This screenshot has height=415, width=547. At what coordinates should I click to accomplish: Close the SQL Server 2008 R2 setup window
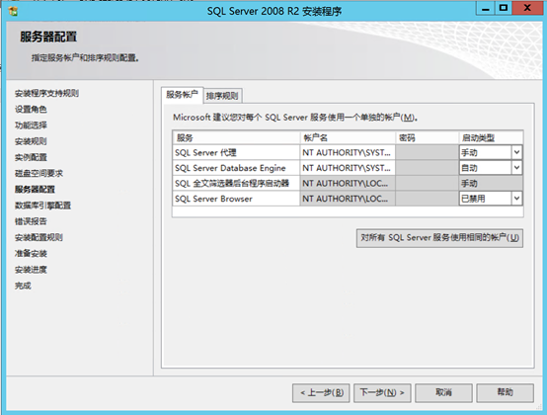(x=527, y=8)
